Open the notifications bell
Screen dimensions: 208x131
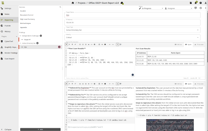196,3
